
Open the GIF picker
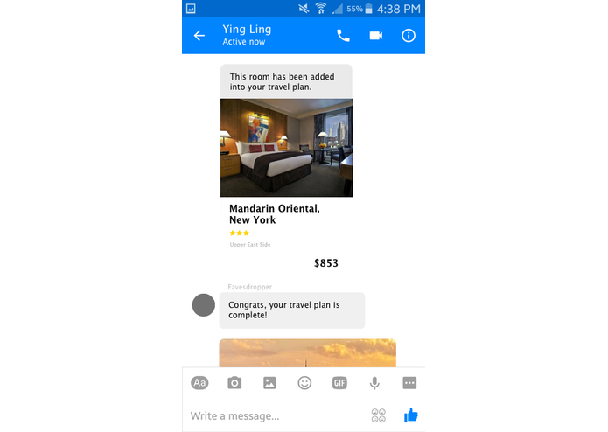[339, 383]
